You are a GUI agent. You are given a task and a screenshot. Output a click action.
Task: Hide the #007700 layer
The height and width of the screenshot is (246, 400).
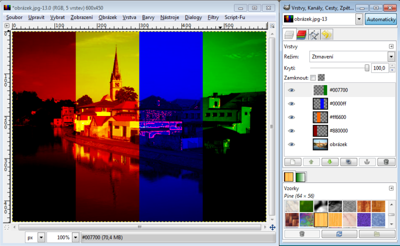click(x=291, y=90)
